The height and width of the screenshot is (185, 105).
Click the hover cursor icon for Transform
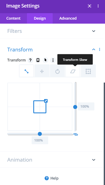[x=45, y=60]
